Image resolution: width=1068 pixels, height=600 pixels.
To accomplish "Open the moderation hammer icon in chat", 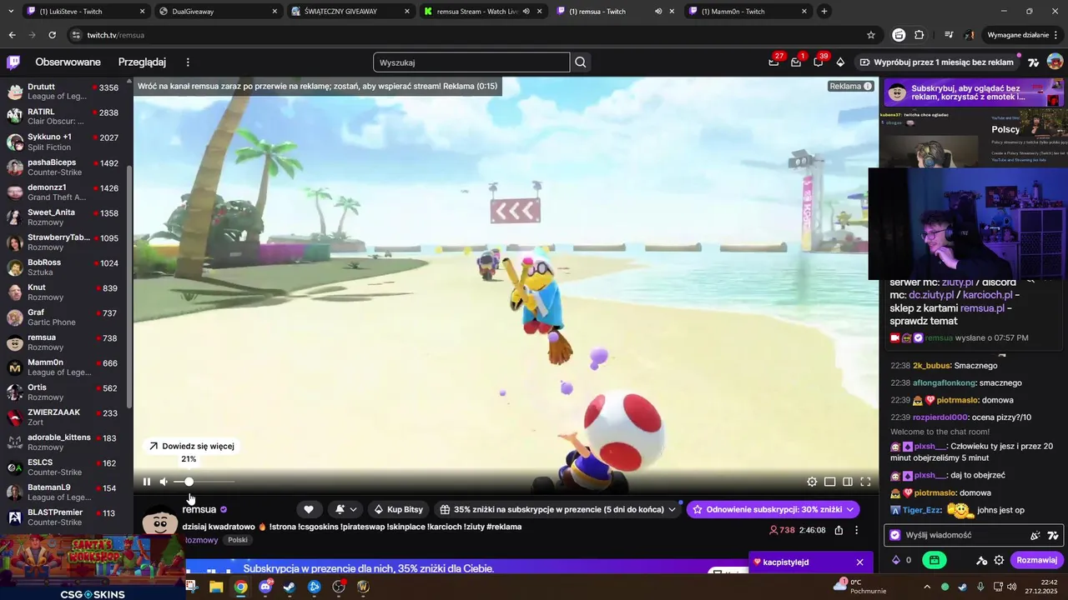I will tap(982, 560).
